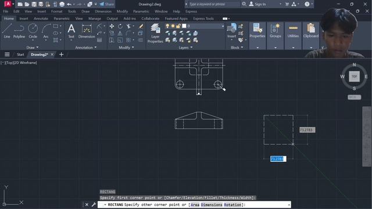Viewport: 372px width, 209px height.
Task: Click the keyword search input field
Action: [214, 4]
